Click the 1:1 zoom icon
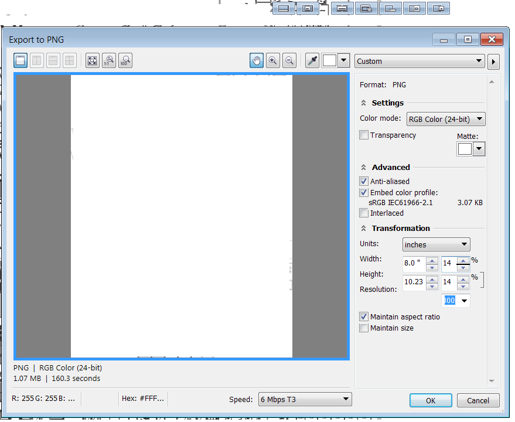Image resolution: width=515 pixels, height=422 pixels. 108,60
